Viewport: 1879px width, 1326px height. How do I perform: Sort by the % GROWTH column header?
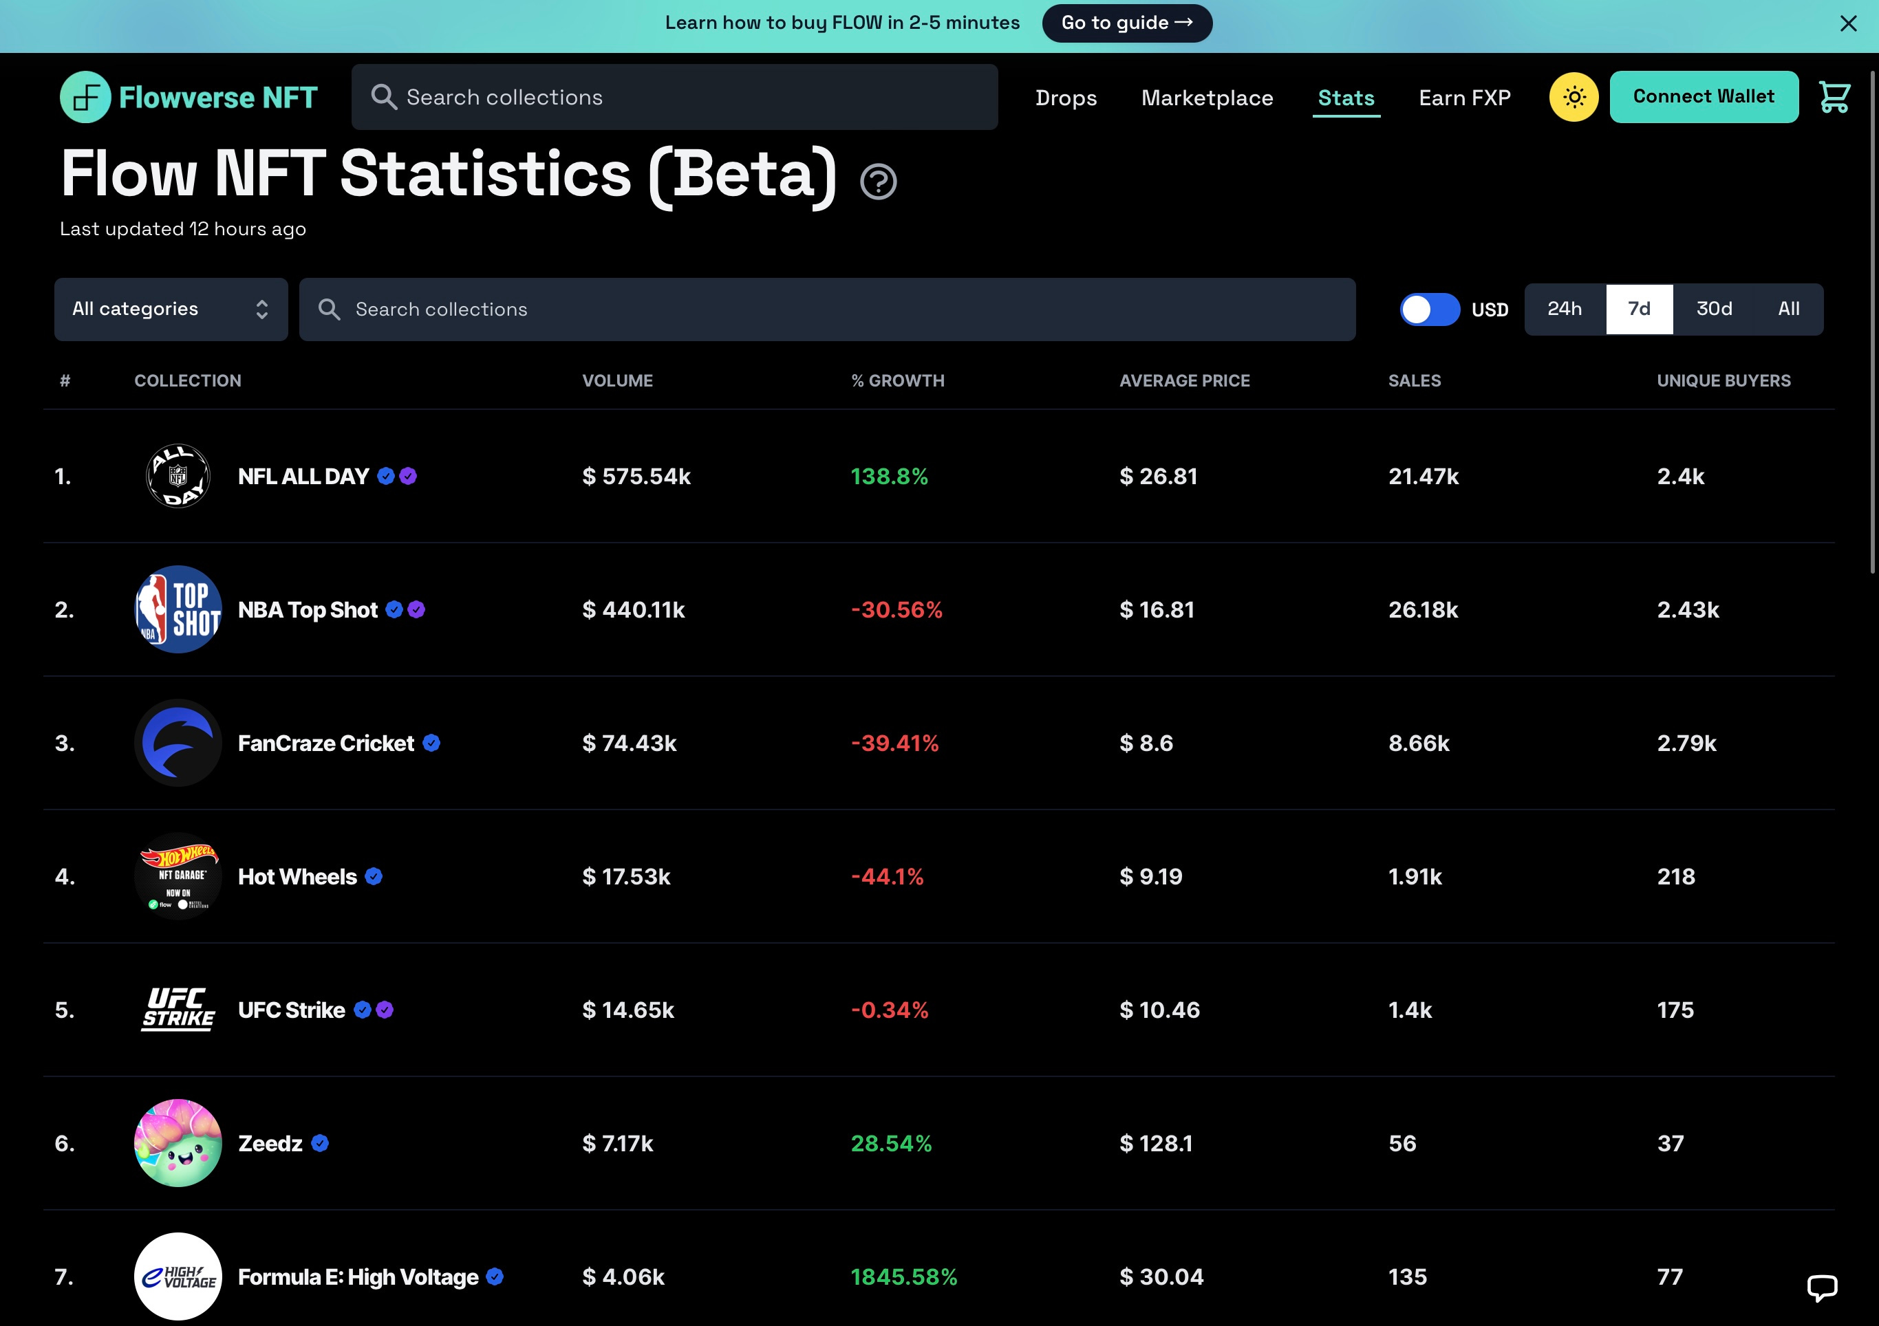coord(898,380)
